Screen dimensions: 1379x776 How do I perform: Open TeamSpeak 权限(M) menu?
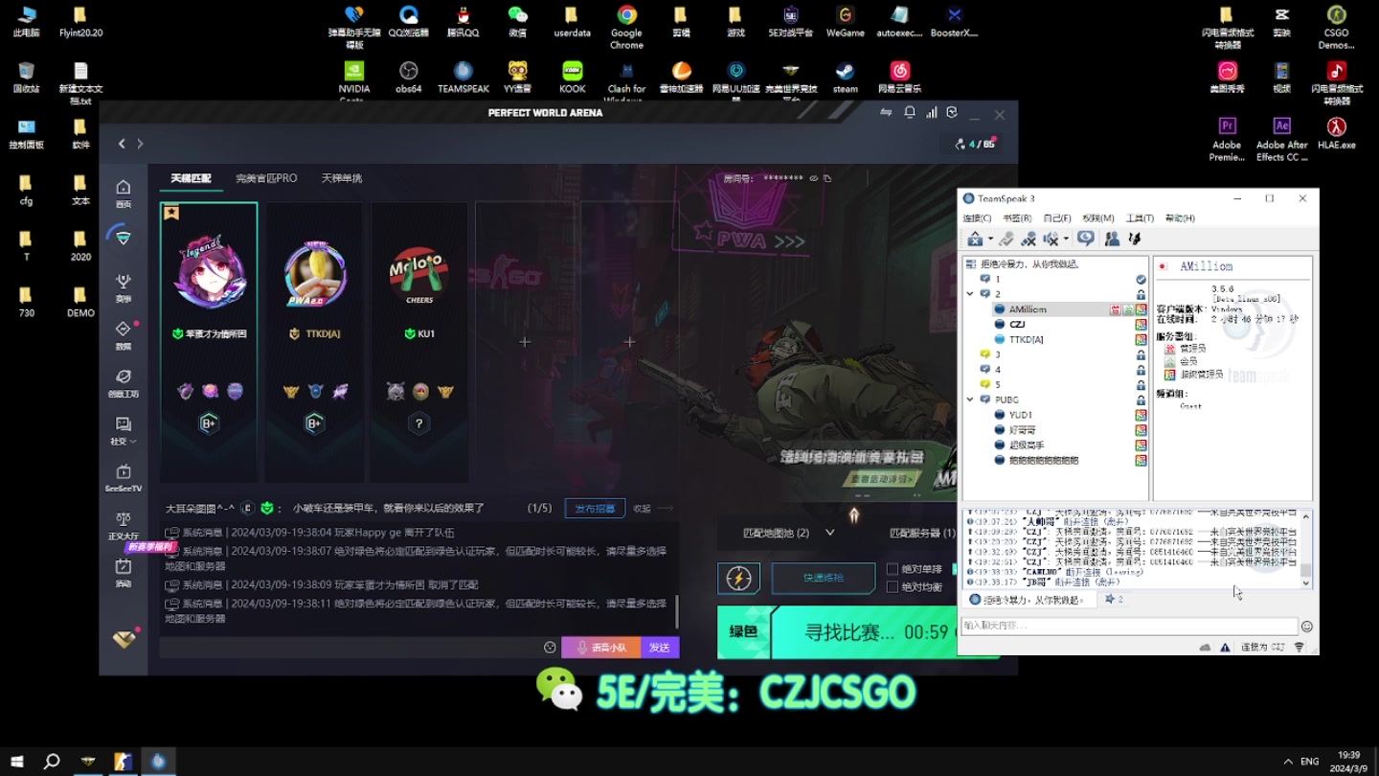click(1098, 218)
